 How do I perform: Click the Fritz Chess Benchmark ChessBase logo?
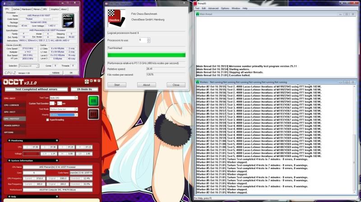pyautogui.click(x=116, y=18)
